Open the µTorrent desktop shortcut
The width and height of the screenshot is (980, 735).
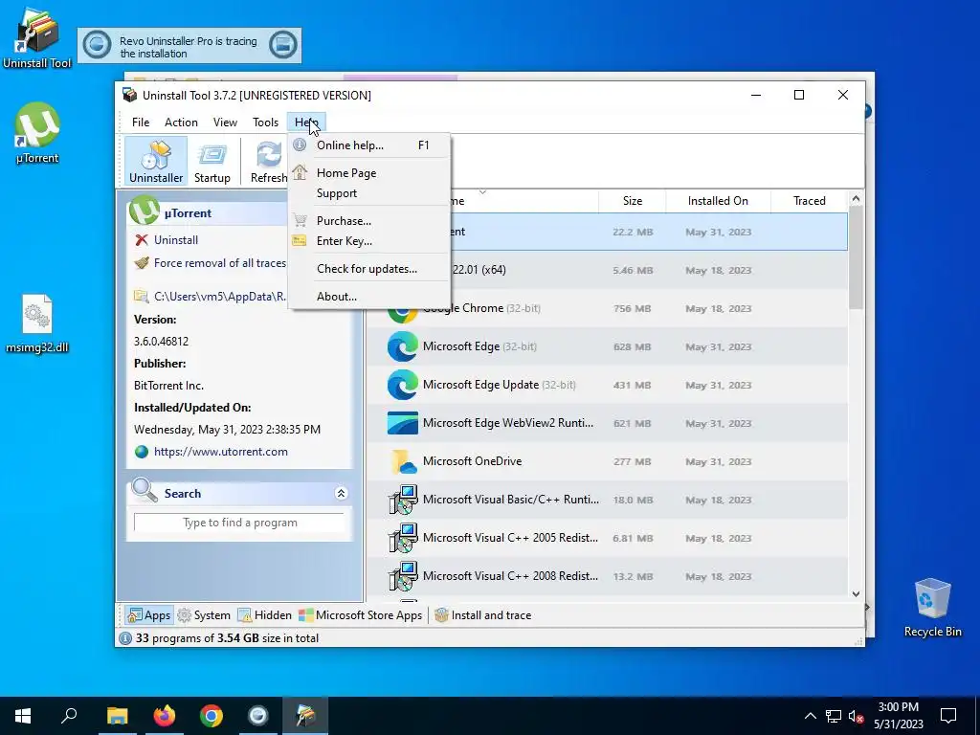tap(37, 133)
